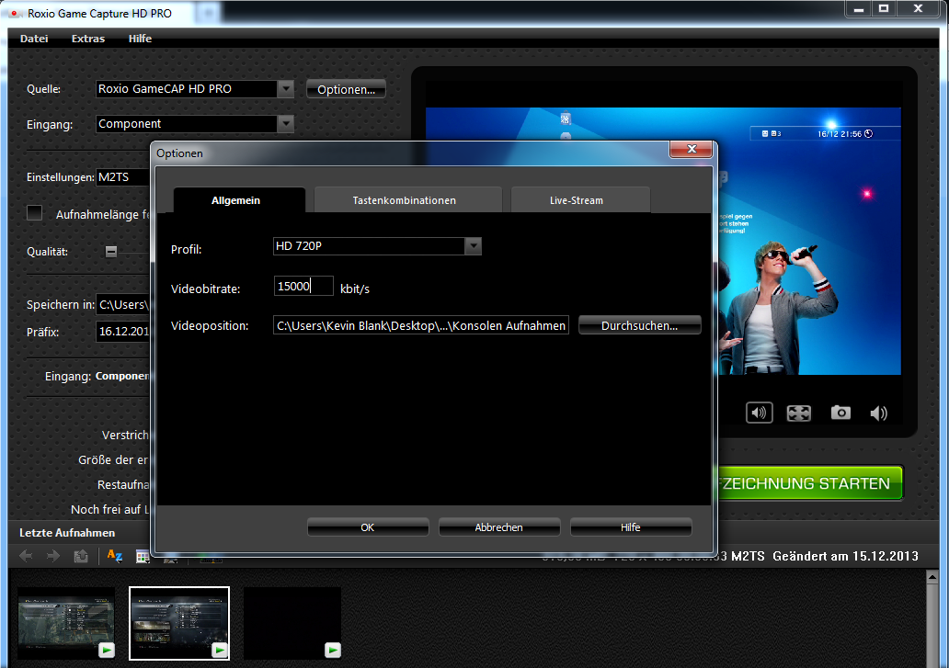Screen dimensions: 949x668
Task: Select the highlighted second recording thumbnail
Action: (179, 623)
